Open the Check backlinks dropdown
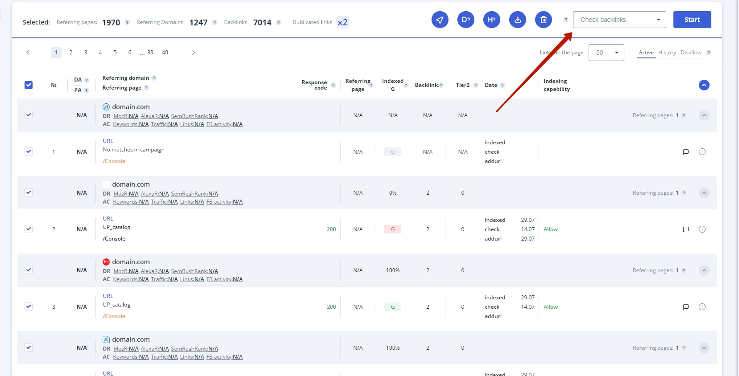This screenshot has height=376, width=739. pyautogui.click(x=619, y=20)
